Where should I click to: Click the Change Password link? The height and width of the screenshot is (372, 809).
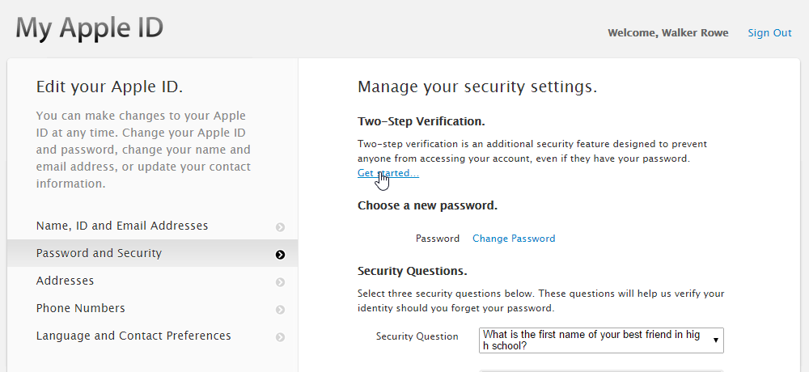click(514, 239)
